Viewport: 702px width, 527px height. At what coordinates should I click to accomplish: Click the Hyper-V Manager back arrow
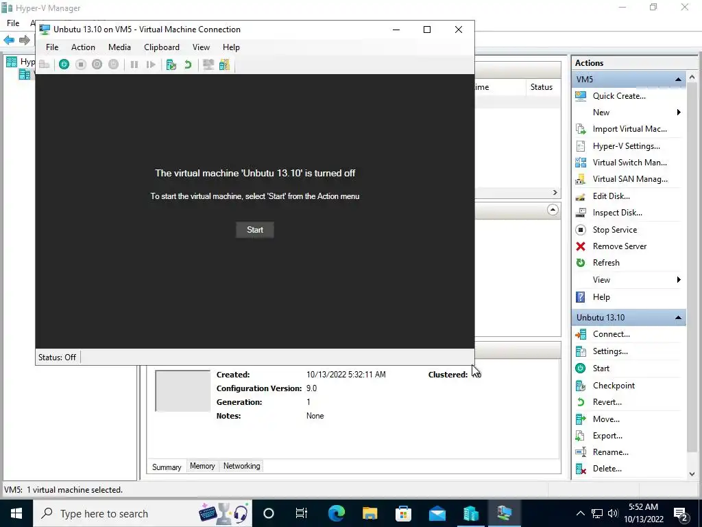click(9, 40)
